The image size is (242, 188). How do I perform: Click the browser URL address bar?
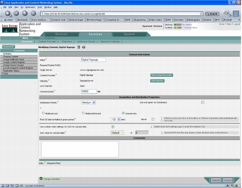(x=122, y=14)
